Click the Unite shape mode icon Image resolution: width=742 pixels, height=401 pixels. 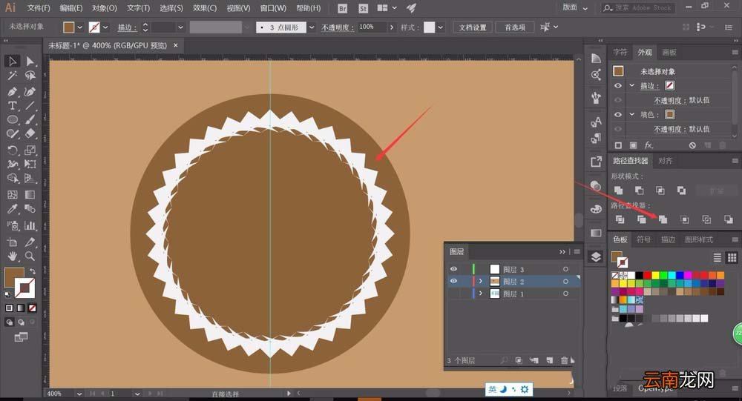619,190
